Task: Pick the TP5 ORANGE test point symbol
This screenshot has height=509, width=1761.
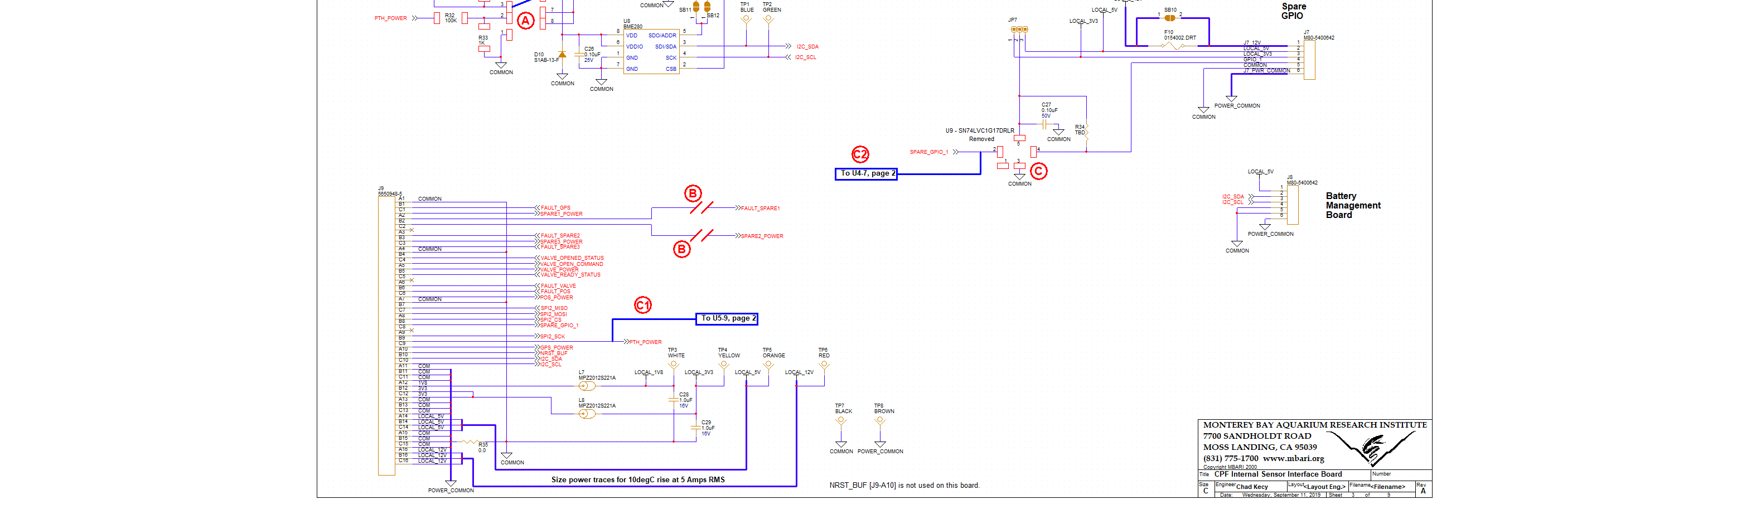Action: click(x=768, y=365)
